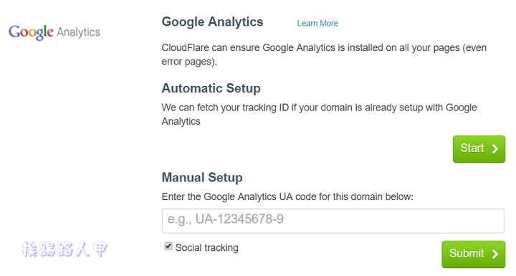516x276 pixels.
Task: Click the Social tracking label text
Action: point(206,247)
